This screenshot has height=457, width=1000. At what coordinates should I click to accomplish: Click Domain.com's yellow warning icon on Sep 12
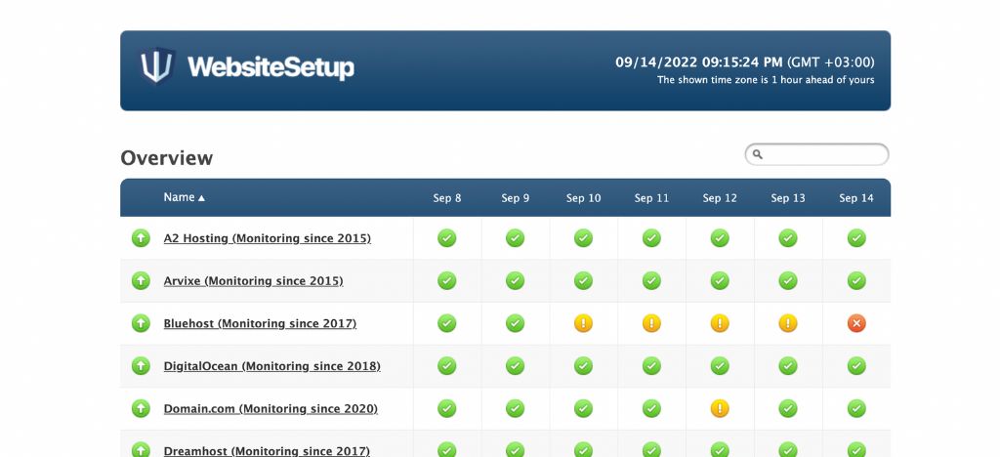click(x=720, y=408)
